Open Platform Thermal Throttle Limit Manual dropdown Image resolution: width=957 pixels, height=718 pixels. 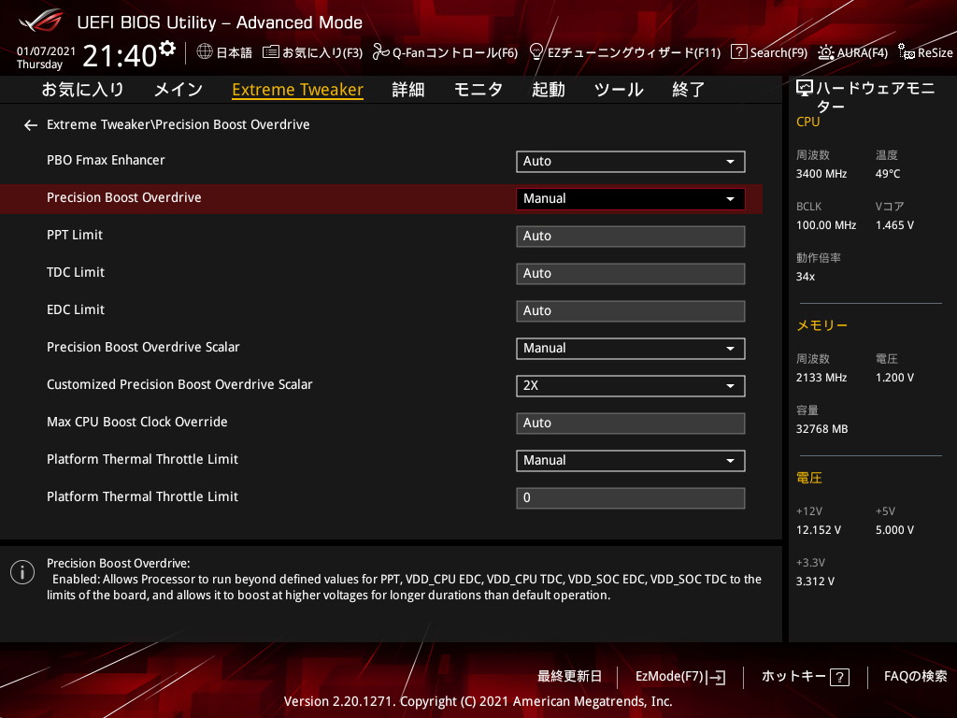tap(631, 460)
